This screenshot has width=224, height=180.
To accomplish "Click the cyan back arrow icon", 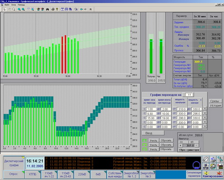I will pos(81,10).
